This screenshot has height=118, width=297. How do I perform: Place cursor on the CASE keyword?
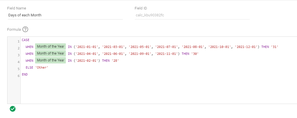pyautogui.click(x=26, y=40)
